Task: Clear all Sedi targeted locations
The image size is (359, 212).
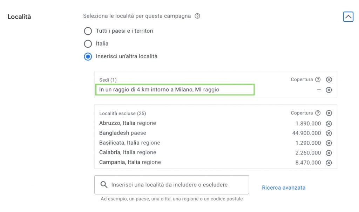Action: (x=329, y=80)
